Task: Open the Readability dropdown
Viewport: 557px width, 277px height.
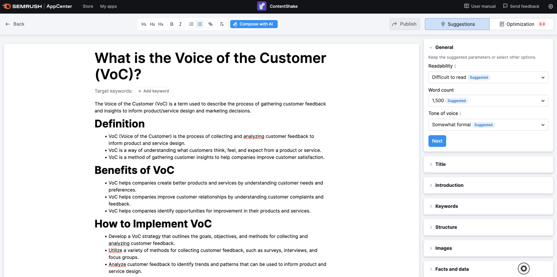Action: pos(488,77)
